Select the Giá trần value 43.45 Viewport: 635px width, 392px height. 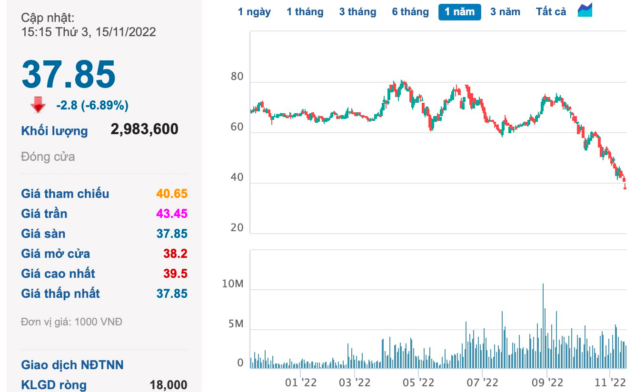click(172, 214)
